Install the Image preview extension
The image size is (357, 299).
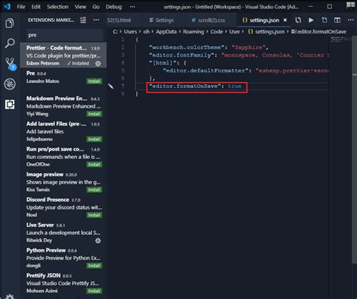94,190
